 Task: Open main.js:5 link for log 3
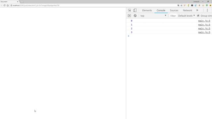tap(204, 32)
